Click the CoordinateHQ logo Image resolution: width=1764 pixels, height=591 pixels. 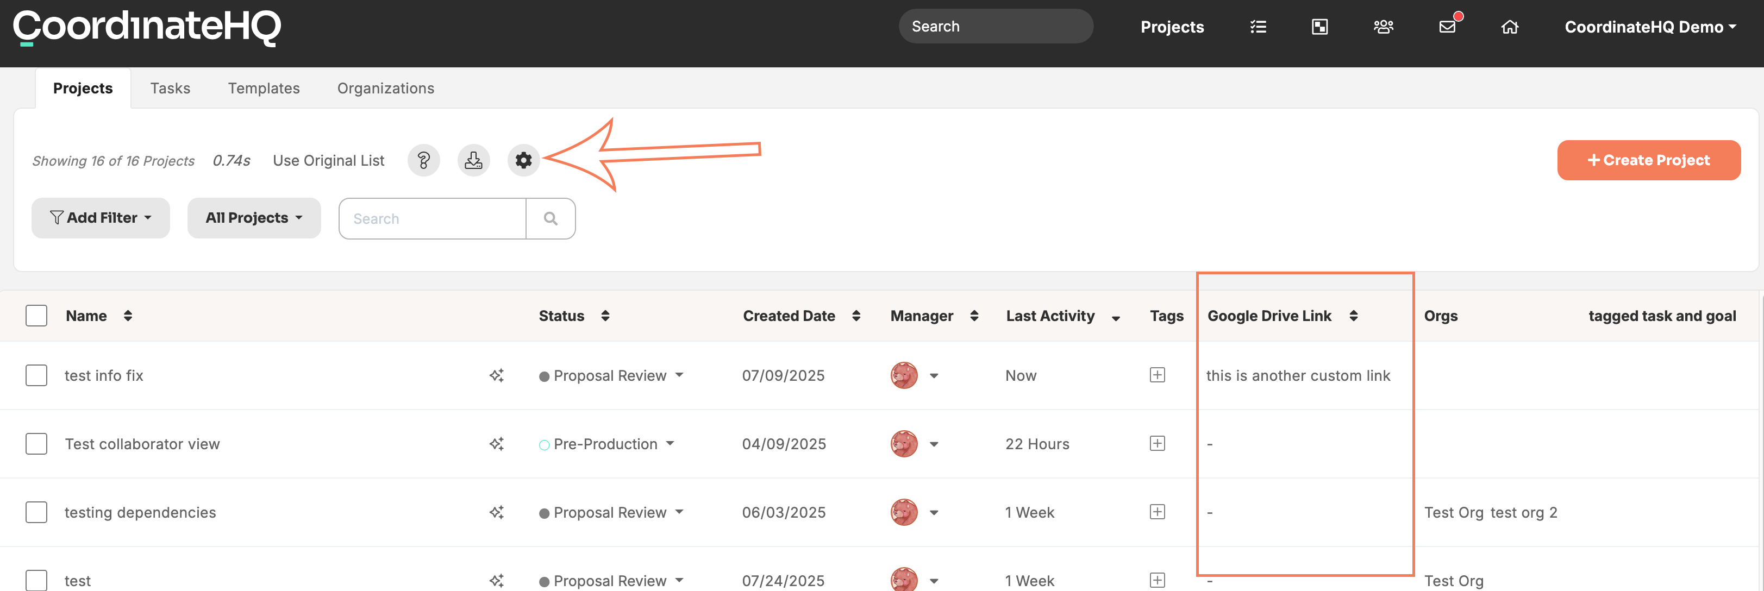click(147, 27)
